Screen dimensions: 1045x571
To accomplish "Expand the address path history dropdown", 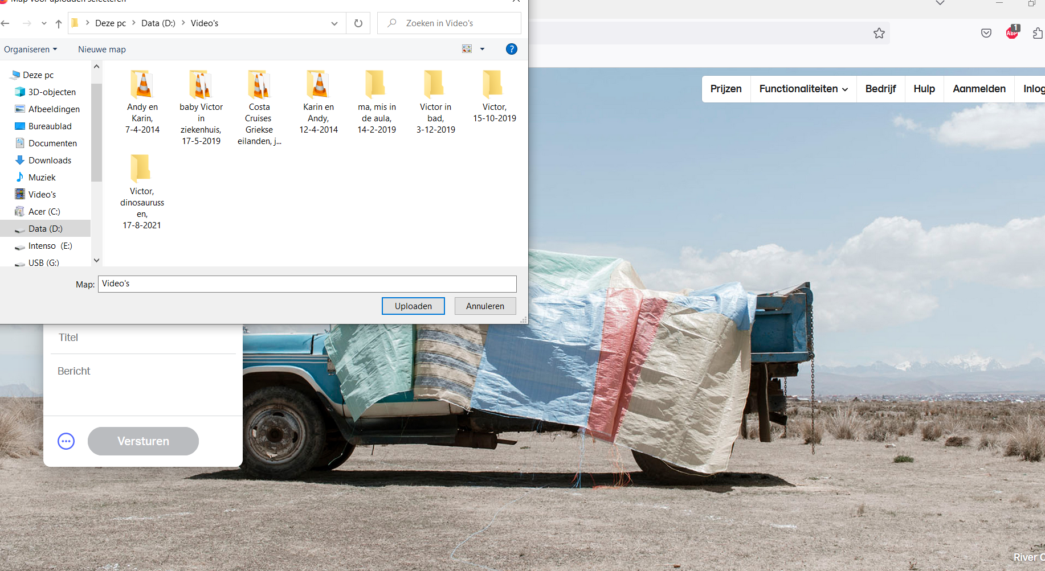I will coord(334,23).
